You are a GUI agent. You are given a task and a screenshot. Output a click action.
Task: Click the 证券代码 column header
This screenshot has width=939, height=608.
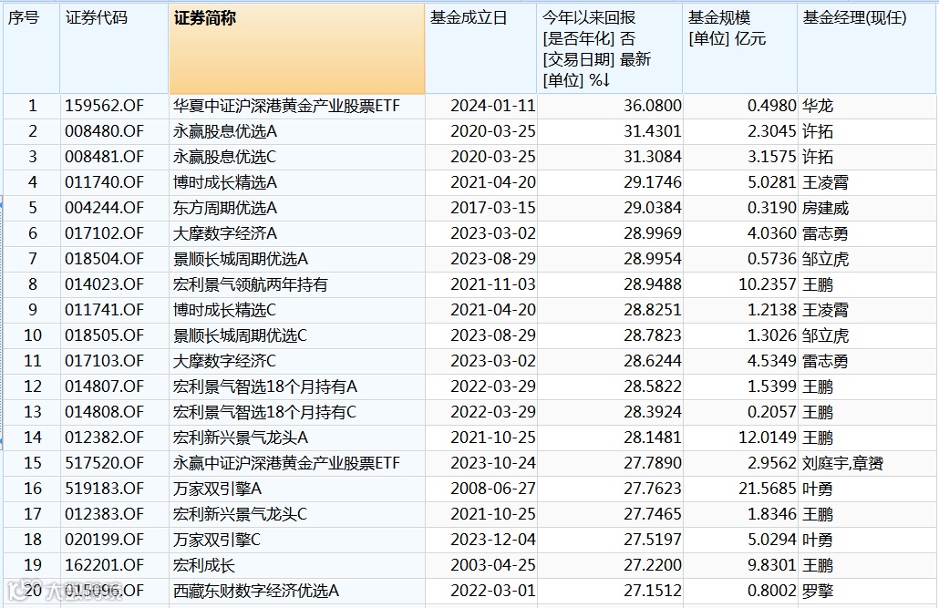(114, 48)
